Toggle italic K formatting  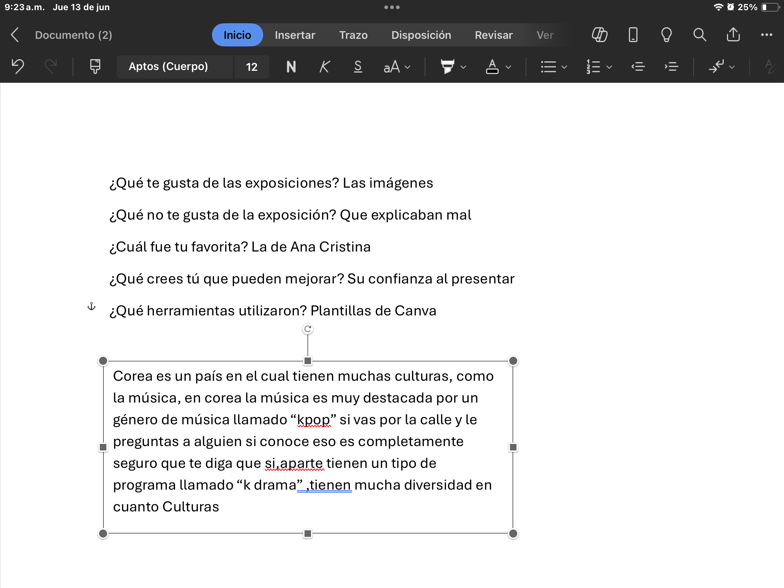[x=324, y=67]
